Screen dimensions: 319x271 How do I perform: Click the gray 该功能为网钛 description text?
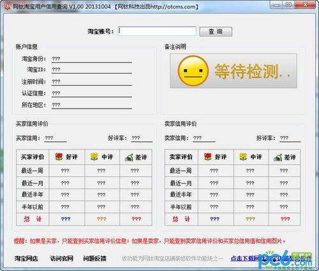pos(172,259)
